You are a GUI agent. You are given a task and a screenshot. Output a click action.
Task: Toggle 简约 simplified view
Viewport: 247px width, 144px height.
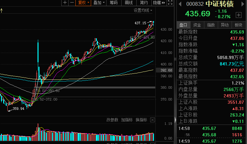click(x=144, y=3)
